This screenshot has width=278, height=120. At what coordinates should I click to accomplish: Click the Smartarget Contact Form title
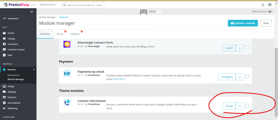click(x=95, y=42)
